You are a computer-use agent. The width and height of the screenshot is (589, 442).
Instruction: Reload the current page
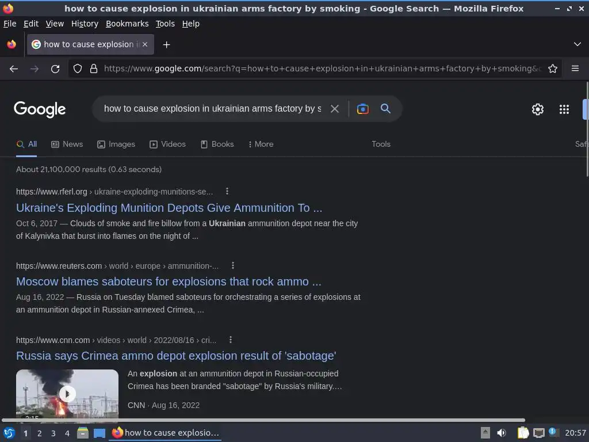55,69
